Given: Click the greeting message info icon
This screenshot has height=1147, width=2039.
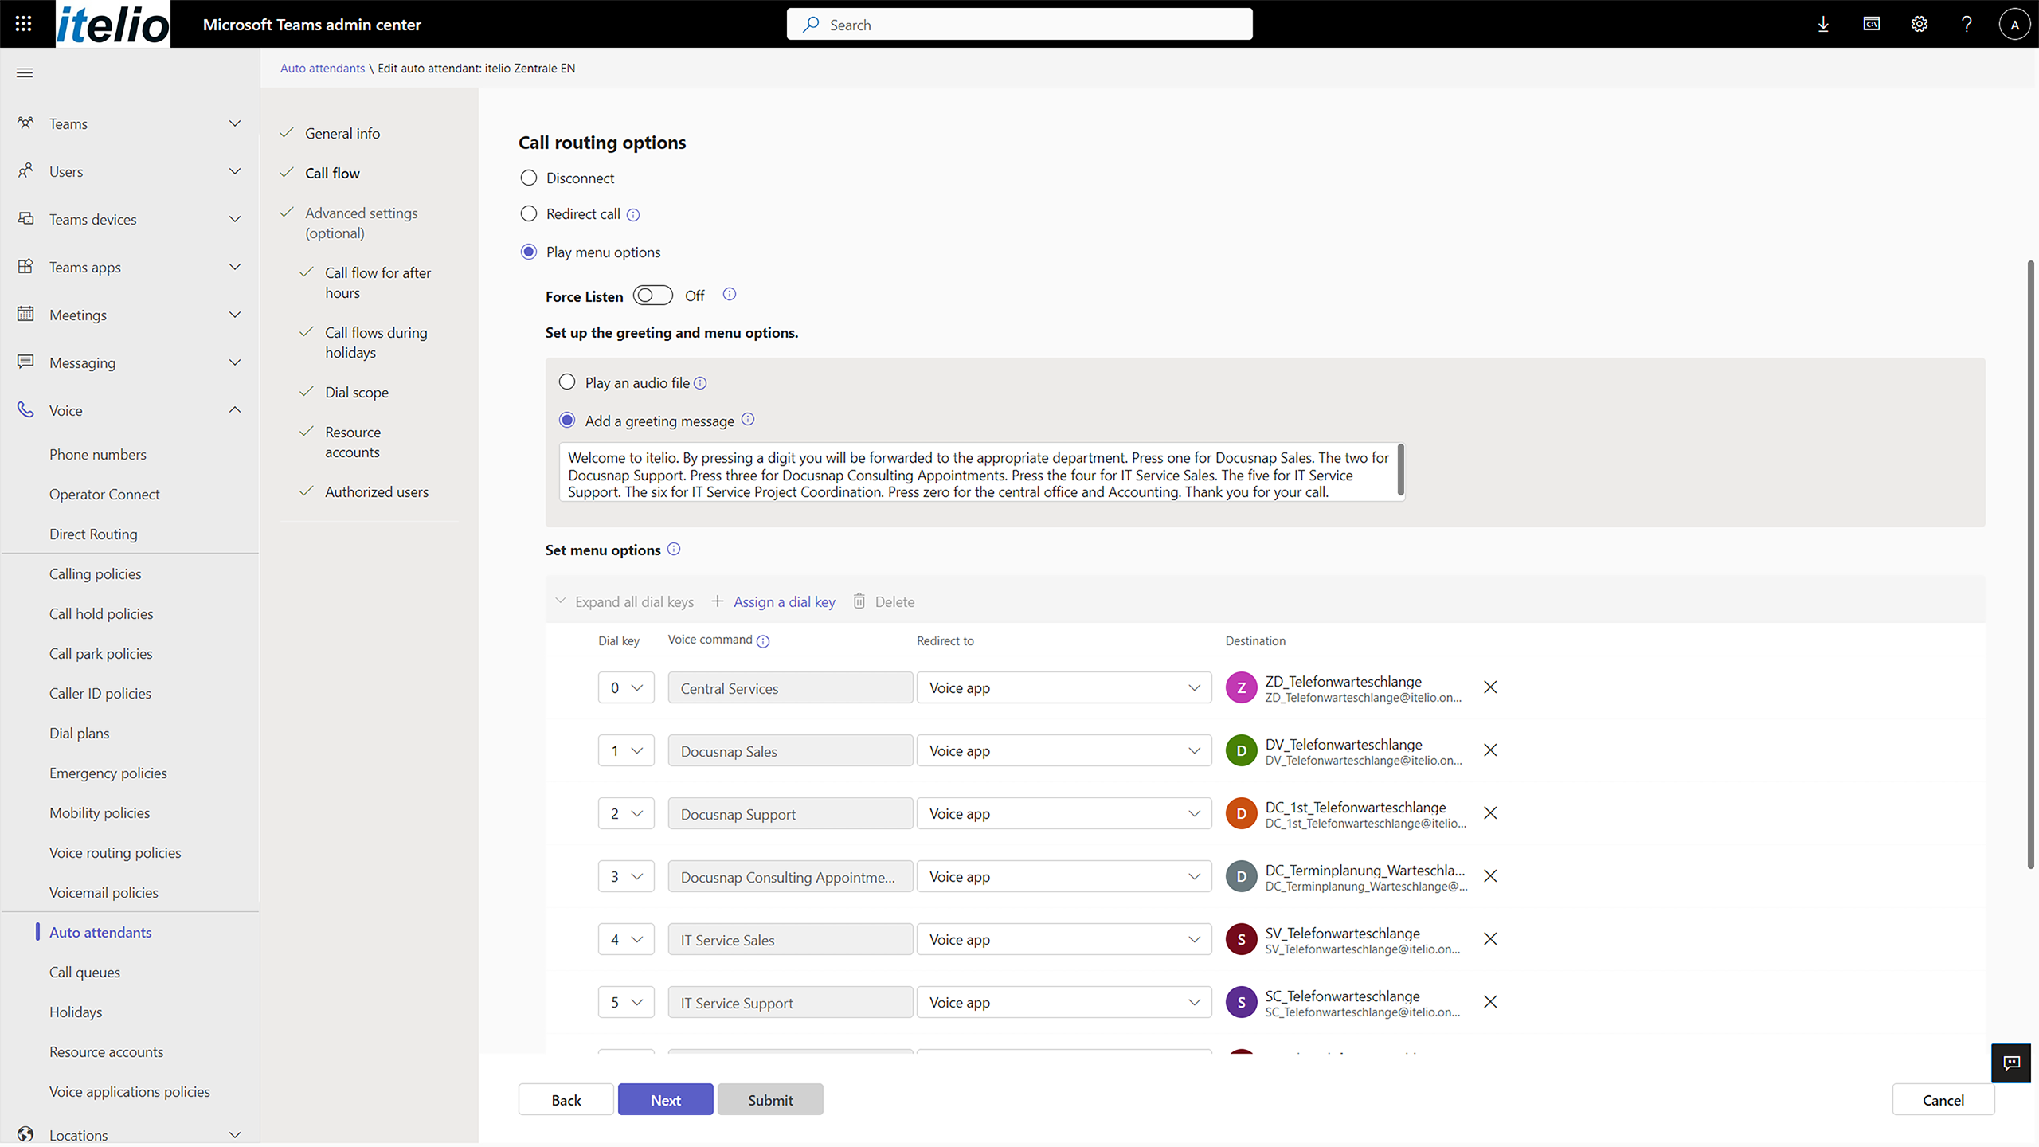Looking at the screenshot, I should [x=748, y=420].
